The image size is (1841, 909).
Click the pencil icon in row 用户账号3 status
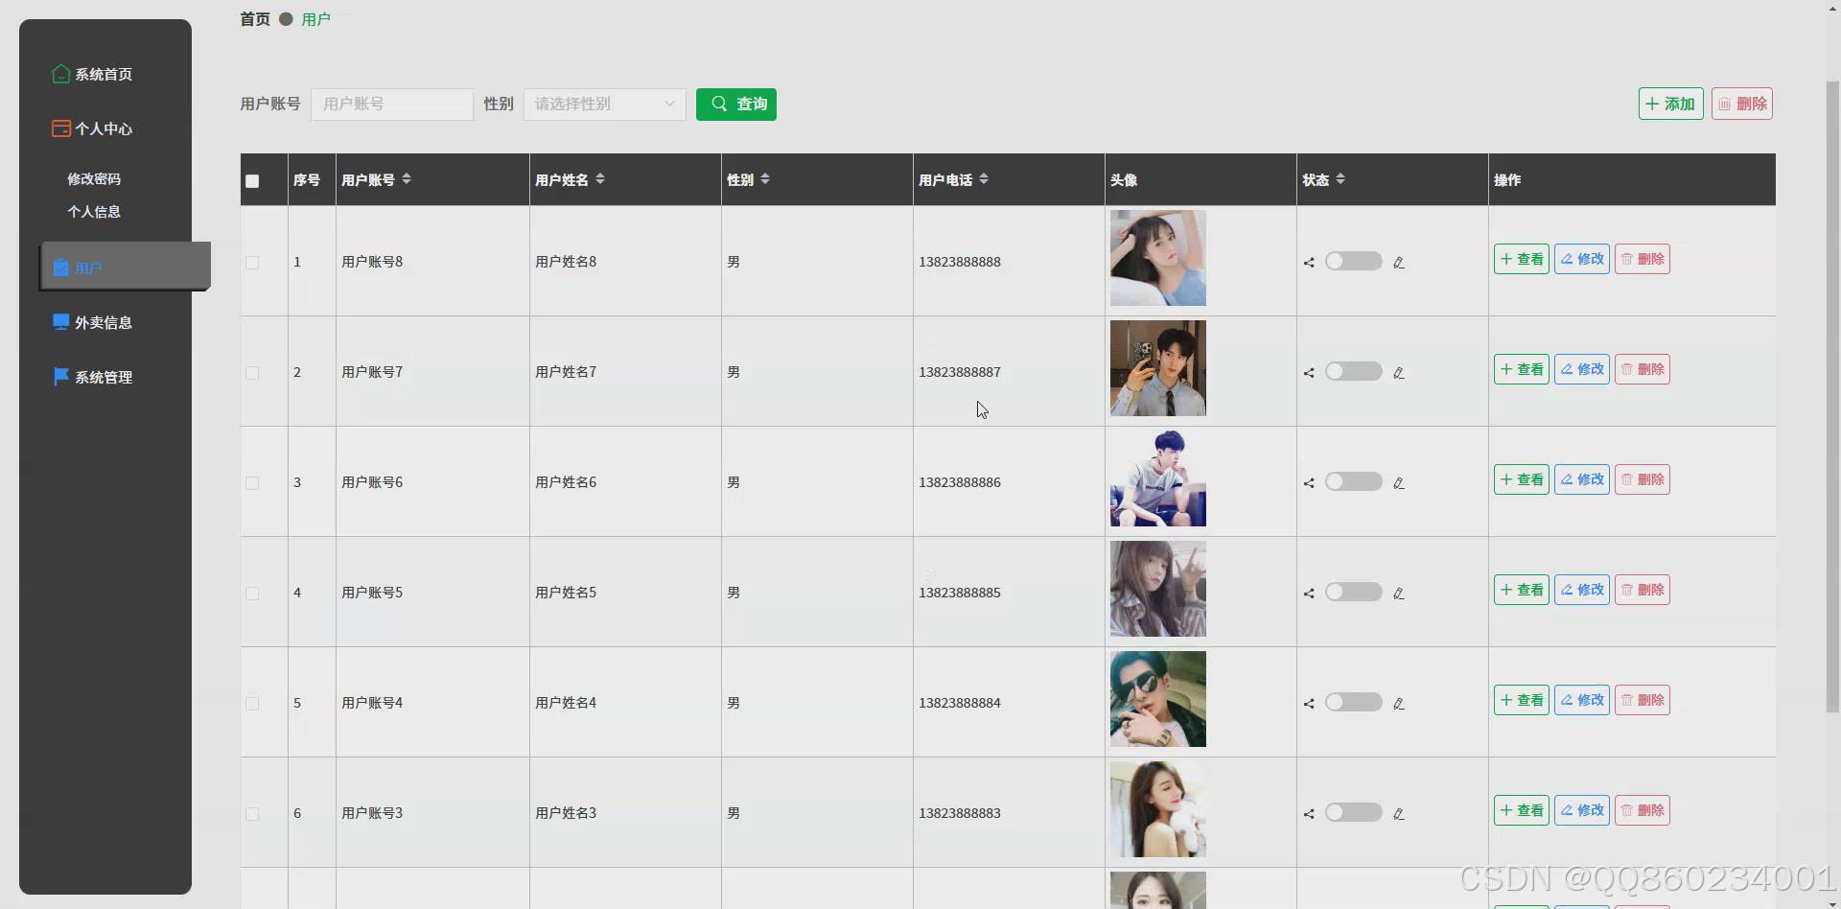pos(1399,814)
